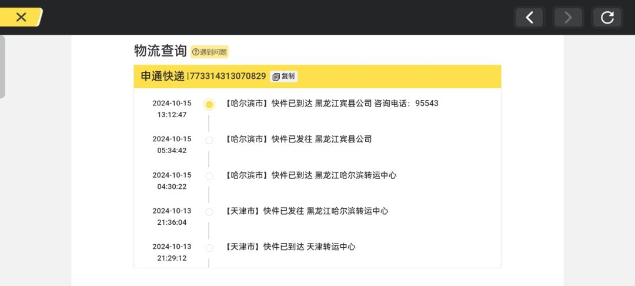Click timeline marker for 21:36:04 entry
The width and height of the screenshot is (635, 286).
tap(209, 212)
